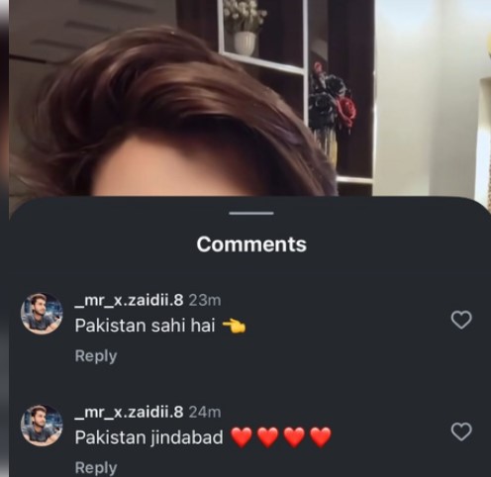Tap the first red heart emoji
The width and height of the screenshot is (491, 477).
[242, 437]
